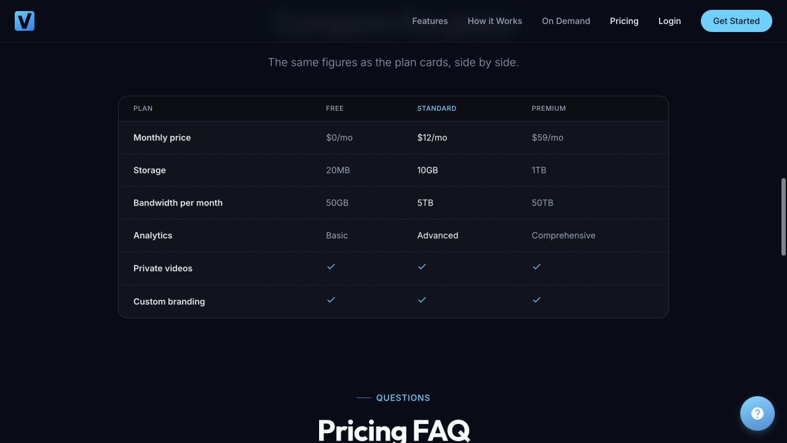Go to How it Works section
This screenshot has width=787, height=443.
(495, 21)
